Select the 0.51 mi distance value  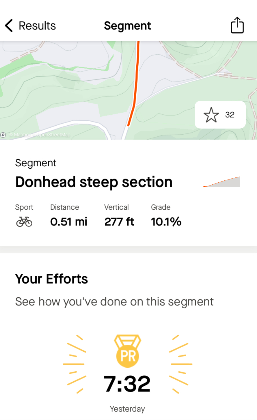coord(69,222)
